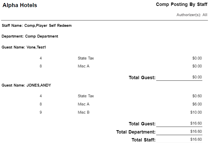The height and width of the screenshot is (143, 209).
Task: Select the $6.00 Misc A amount
Action: pos(197,104)
